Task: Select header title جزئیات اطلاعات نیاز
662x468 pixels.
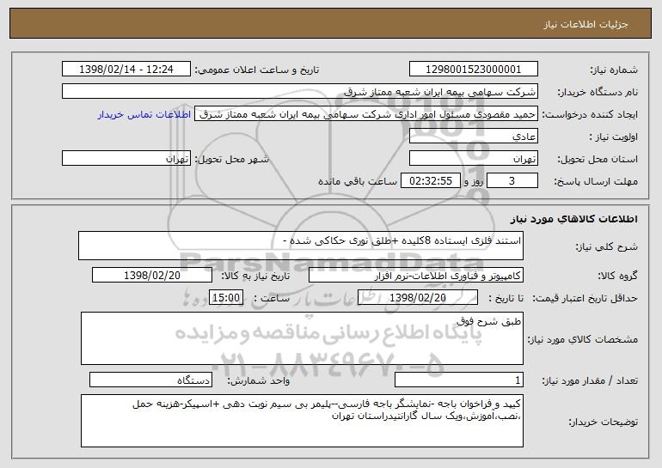Action: pyautogui.click(x=585, y=24)
